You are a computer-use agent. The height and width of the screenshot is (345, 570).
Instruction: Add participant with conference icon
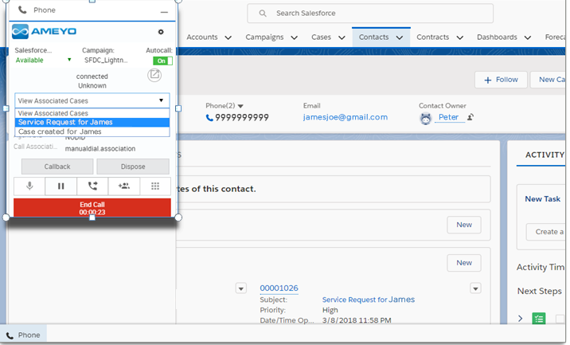[124, 186]
